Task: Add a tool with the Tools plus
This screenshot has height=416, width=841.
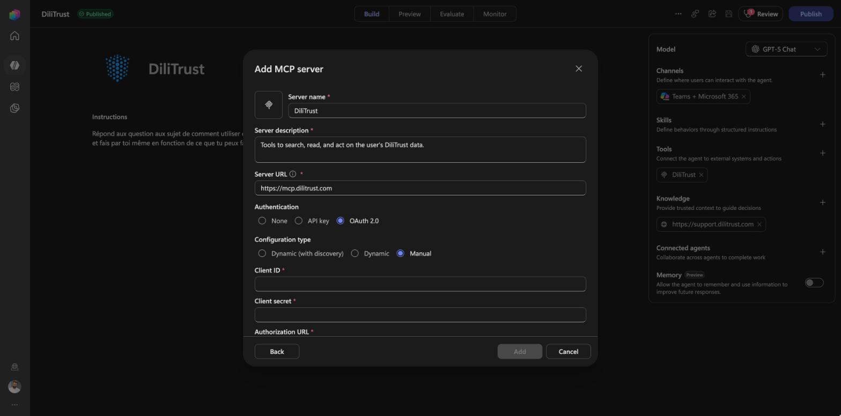Action: coord(823,153)
